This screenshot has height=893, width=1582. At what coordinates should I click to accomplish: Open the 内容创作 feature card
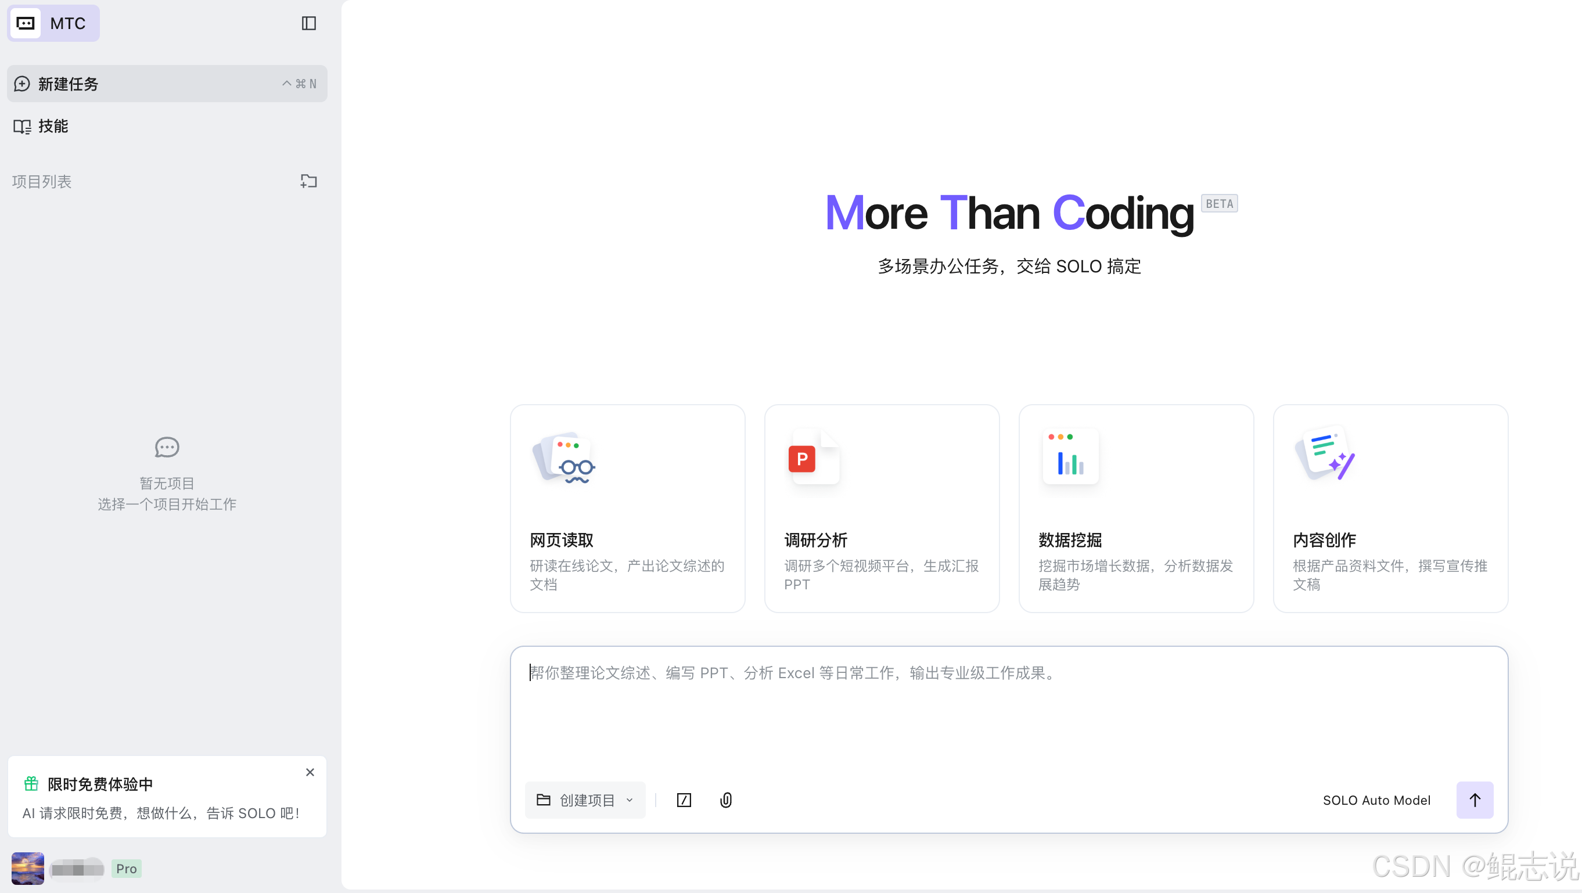pyautogui.click(x=1390, y=508)
